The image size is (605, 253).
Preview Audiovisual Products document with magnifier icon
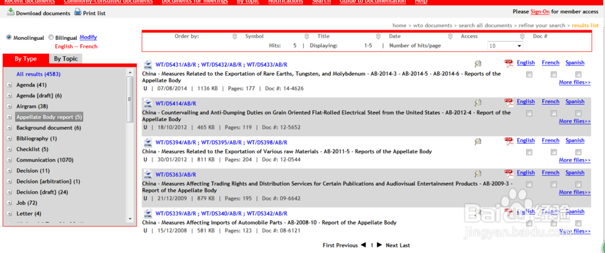pos(478,174)
